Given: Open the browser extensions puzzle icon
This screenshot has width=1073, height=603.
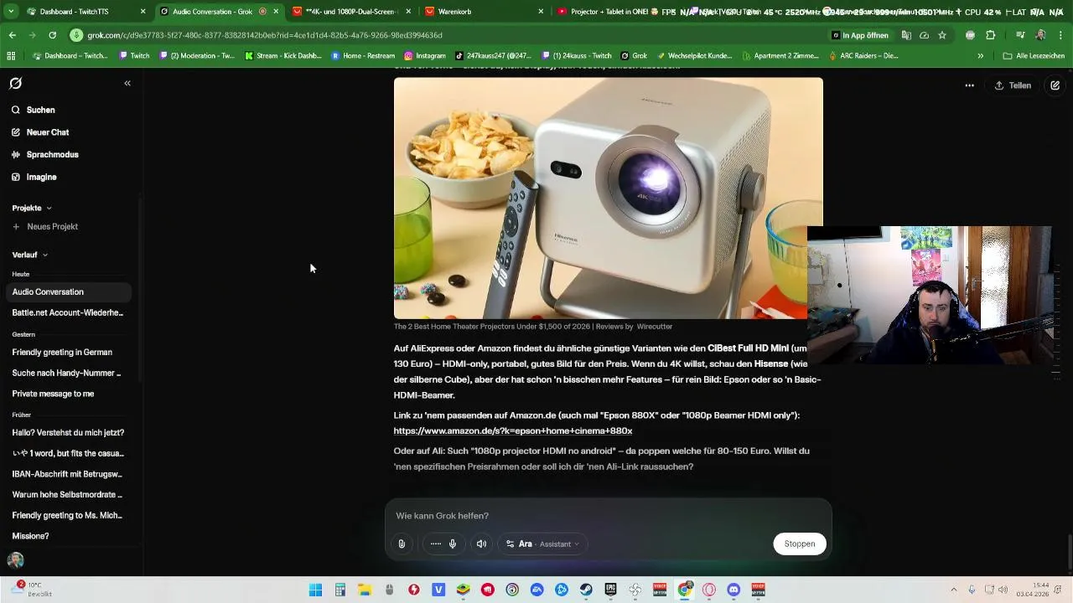Looking at the screenshot, I should (x=991, y=35).
